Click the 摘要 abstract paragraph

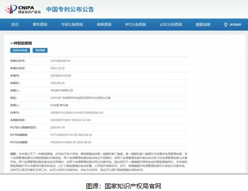(x=99, y=162)
